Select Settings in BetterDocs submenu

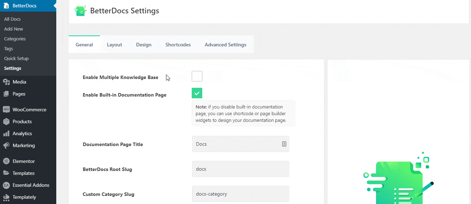(x=13, y=68)
